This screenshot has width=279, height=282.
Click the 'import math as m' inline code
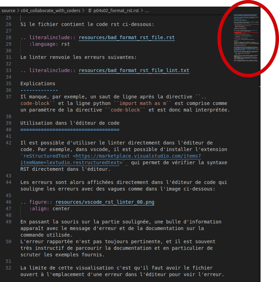(x=157, y=104)
